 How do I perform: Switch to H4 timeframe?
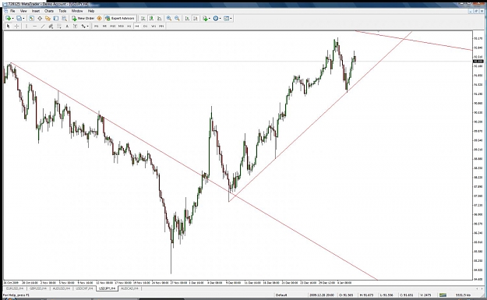(137, 26)
